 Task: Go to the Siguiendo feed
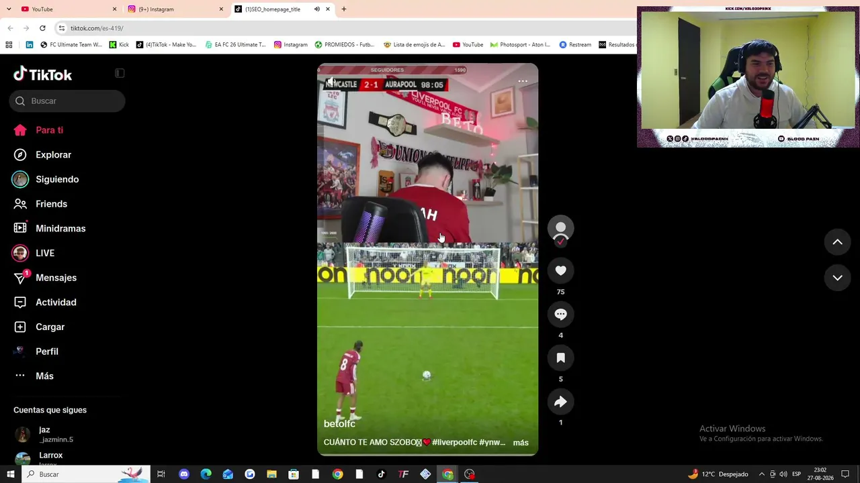coord(46,179)
